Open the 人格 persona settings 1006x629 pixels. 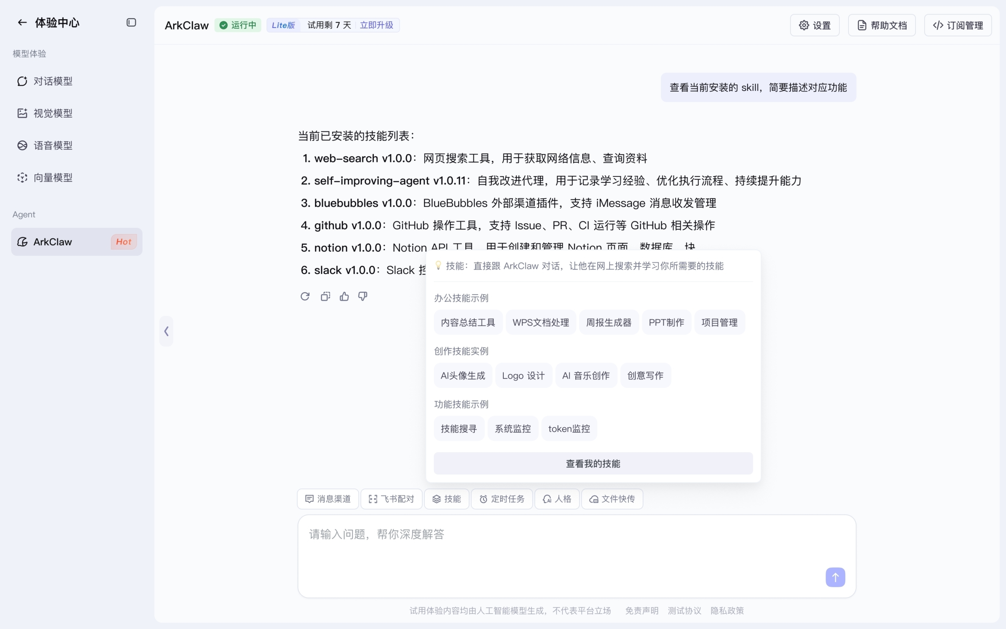[x=556, y=499]
